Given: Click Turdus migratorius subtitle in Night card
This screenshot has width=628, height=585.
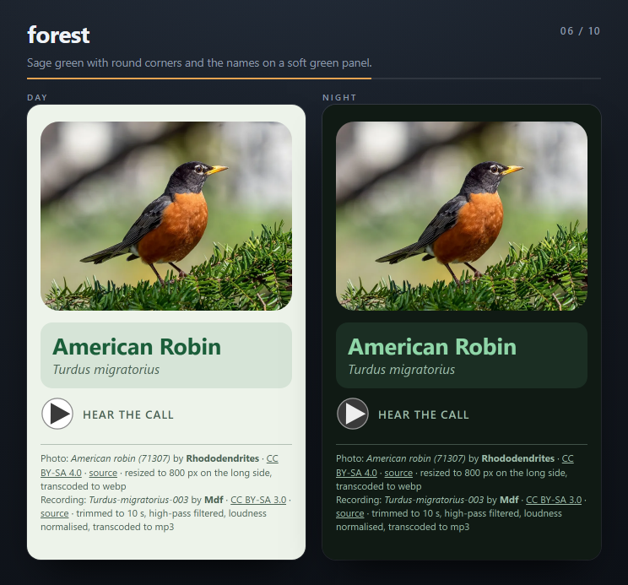Looking at the screenshot, I should pos(402,370).
